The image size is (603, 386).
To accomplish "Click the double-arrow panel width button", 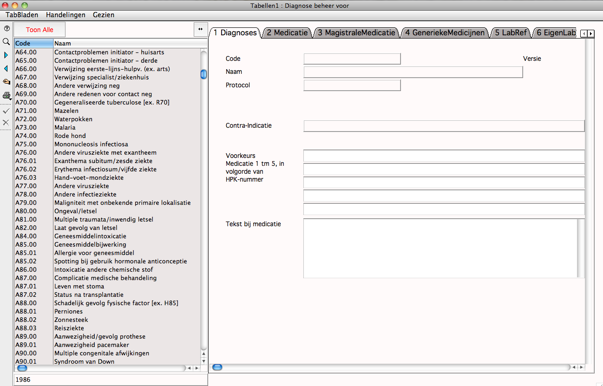I will 200,29.
